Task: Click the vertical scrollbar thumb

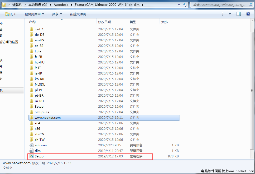Action: 252,91
